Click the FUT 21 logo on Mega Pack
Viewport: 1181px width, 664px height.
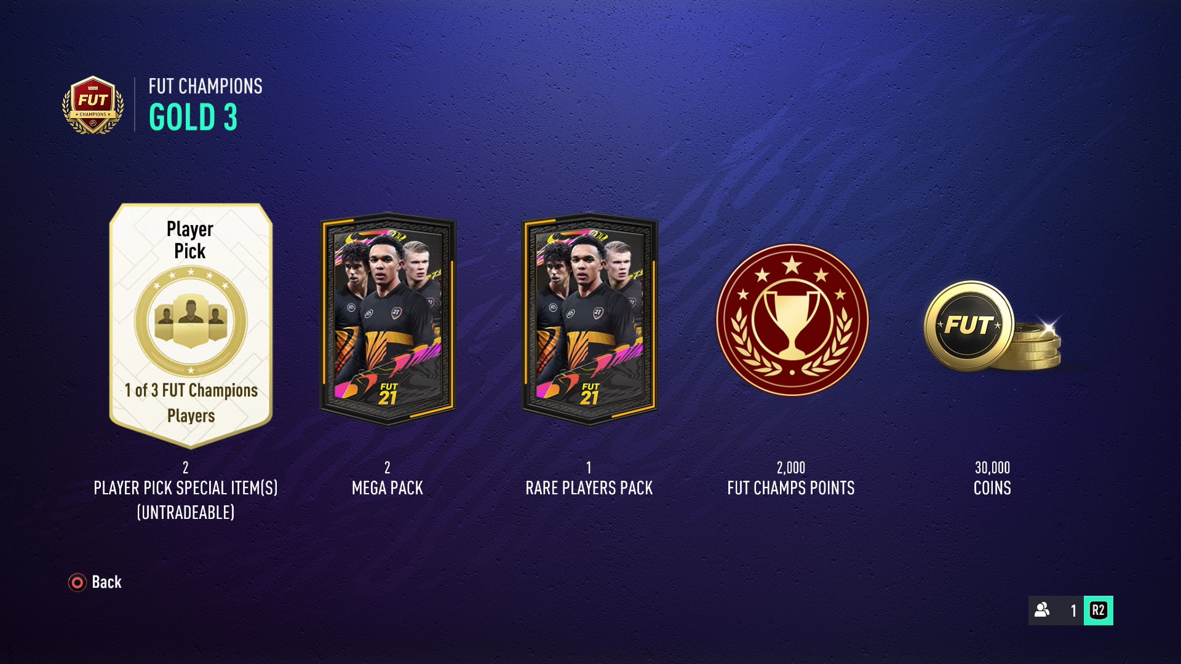coord(388,394)
